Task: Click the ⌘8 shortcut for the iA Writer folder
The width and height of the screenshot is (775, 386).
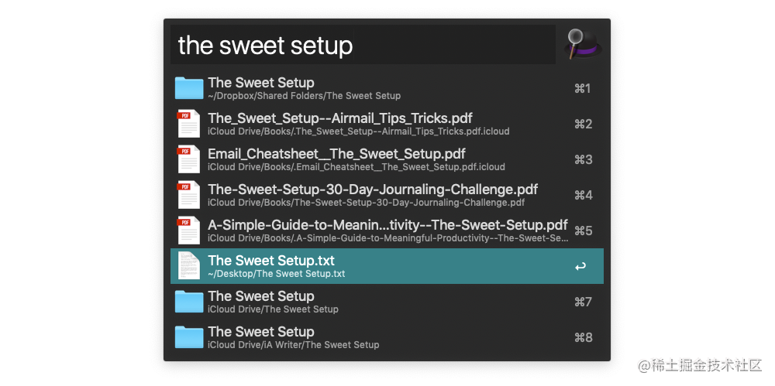Action: tap(583, 337)
